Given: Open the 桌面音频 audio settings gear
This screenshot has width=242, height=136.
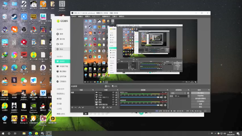Looking at the screenshot, I should point(165,105).
